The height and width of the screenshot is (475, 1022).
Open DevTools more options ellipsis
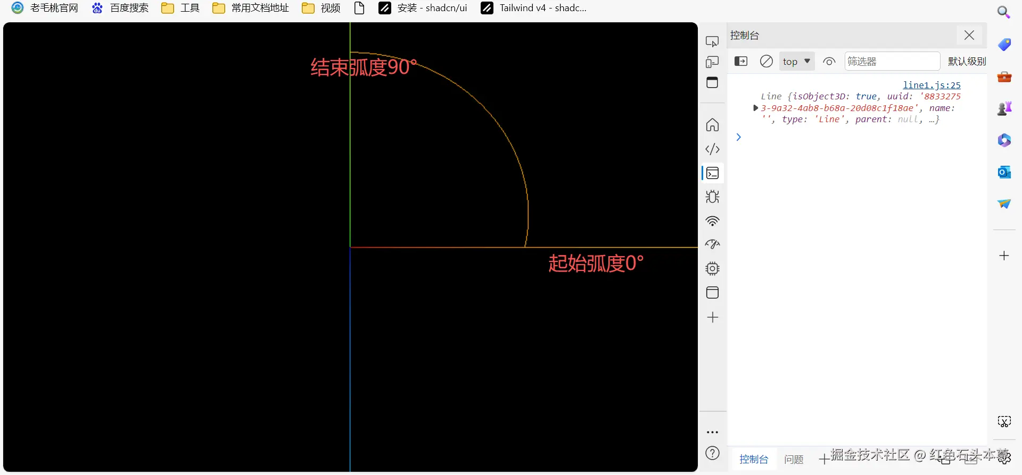(712, 432)
